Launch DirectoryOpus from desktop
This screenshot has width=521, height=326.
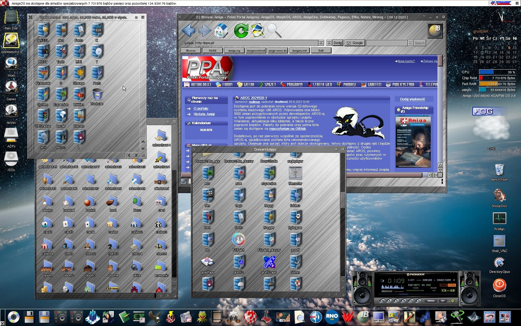click(x=499, y=265)
